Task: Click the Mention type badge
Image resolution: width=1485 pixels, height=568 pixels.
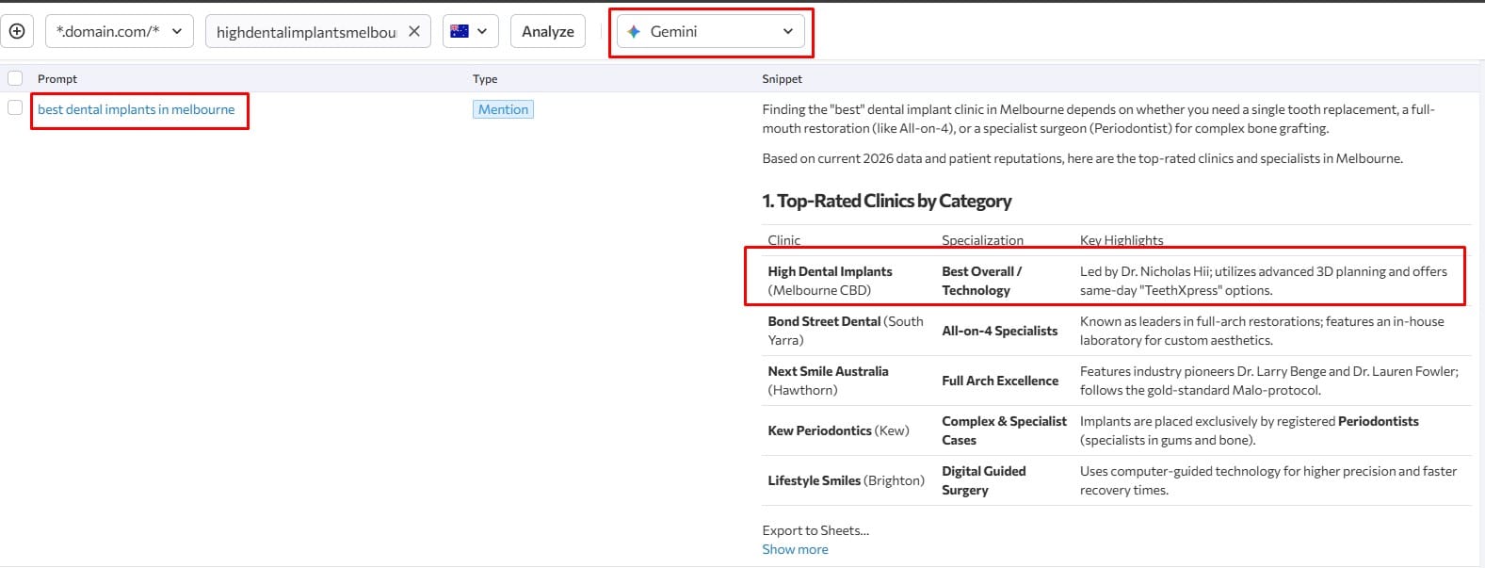Action: (x=503, y=109)
